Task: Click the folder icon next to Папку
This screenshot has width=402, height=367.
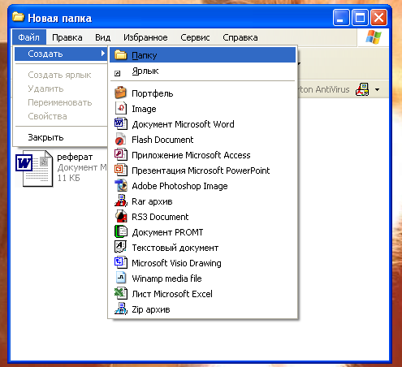Action: click(120, 55)
